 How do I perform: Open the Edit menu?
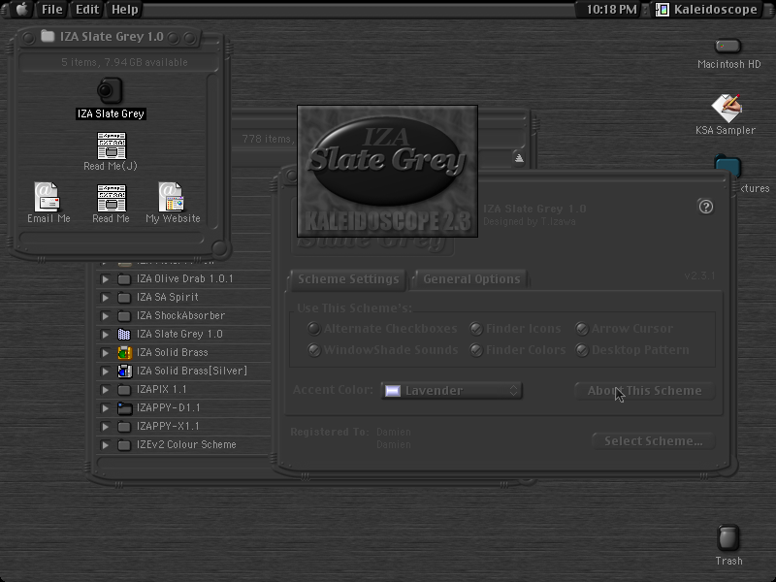click(x=87, y=10)
